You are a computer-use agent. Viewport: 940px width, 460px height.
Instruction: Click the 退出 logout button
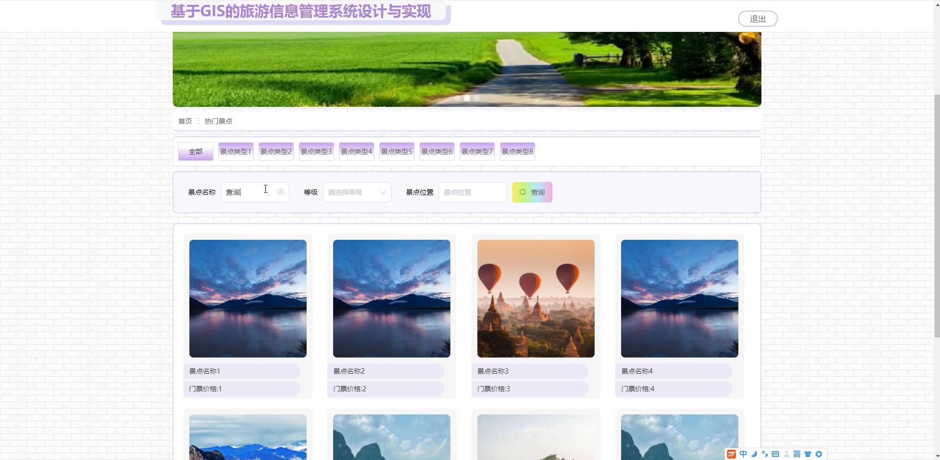(x=758, y=19)
